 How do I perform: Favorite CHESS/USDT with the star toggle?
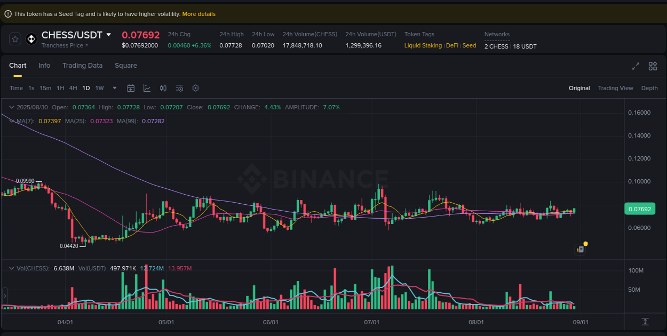(x=14, y=38)
